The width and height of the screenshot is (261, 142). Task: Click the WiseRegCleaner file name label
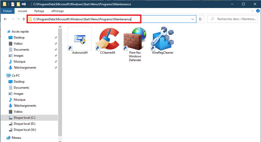point(162,52)
